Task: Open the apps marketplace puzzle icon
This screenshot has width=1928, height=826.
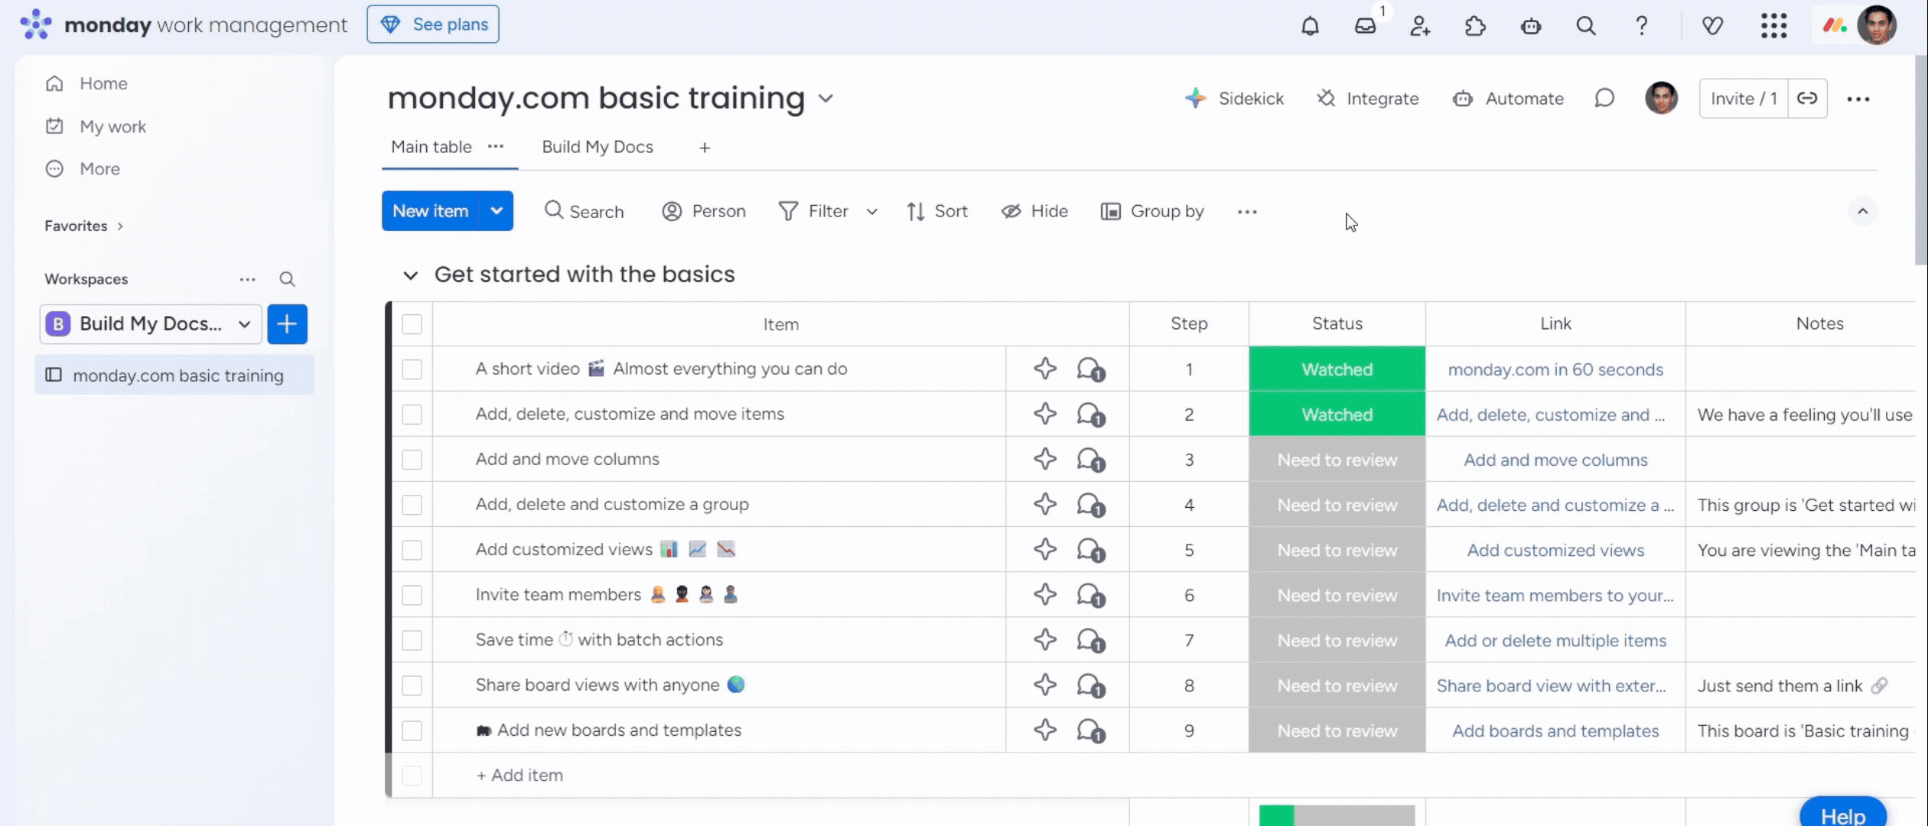Action: (x=1475, y=26)
